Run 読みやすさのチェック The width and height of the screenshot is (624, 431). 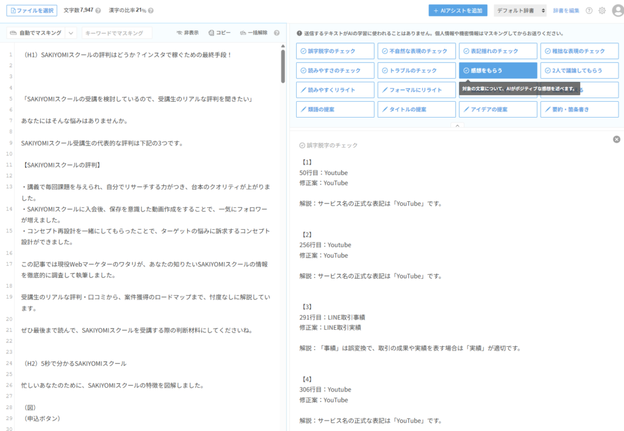[335, 71]
